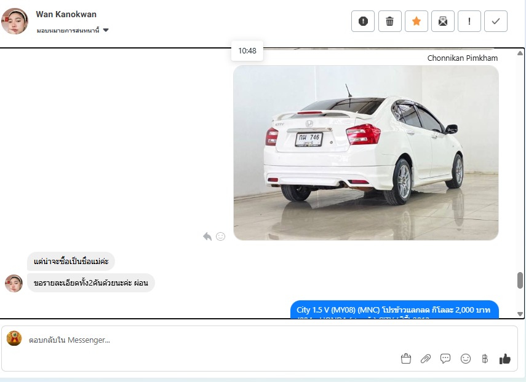Open the white Honda City photo
Screen dimensions: 526x382
pos(365,153)
